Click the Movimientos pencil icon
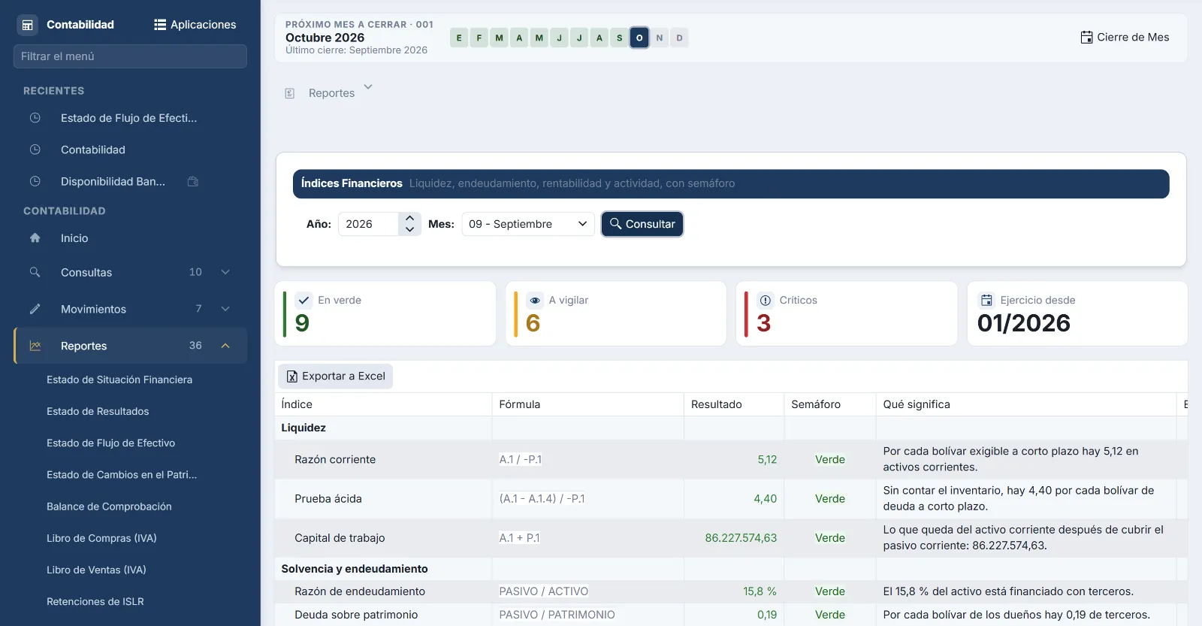Screen dimensions: 1202x626 pyautogui.click(x=35, y=309)
